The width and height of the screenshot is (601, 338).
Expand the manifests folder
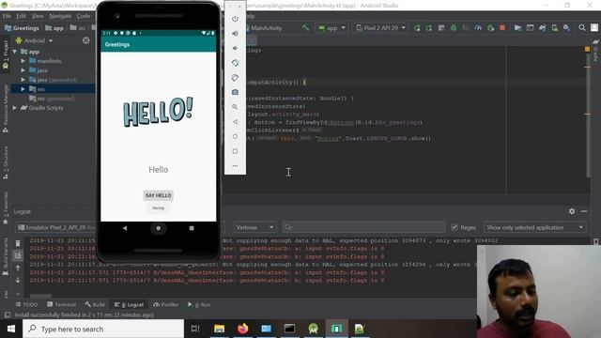[x=23, y=61]
